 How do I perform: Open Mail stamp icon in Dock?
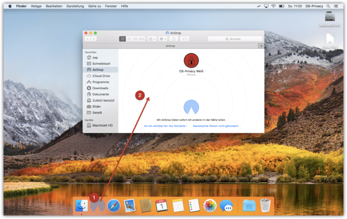(x=130, y=206)
